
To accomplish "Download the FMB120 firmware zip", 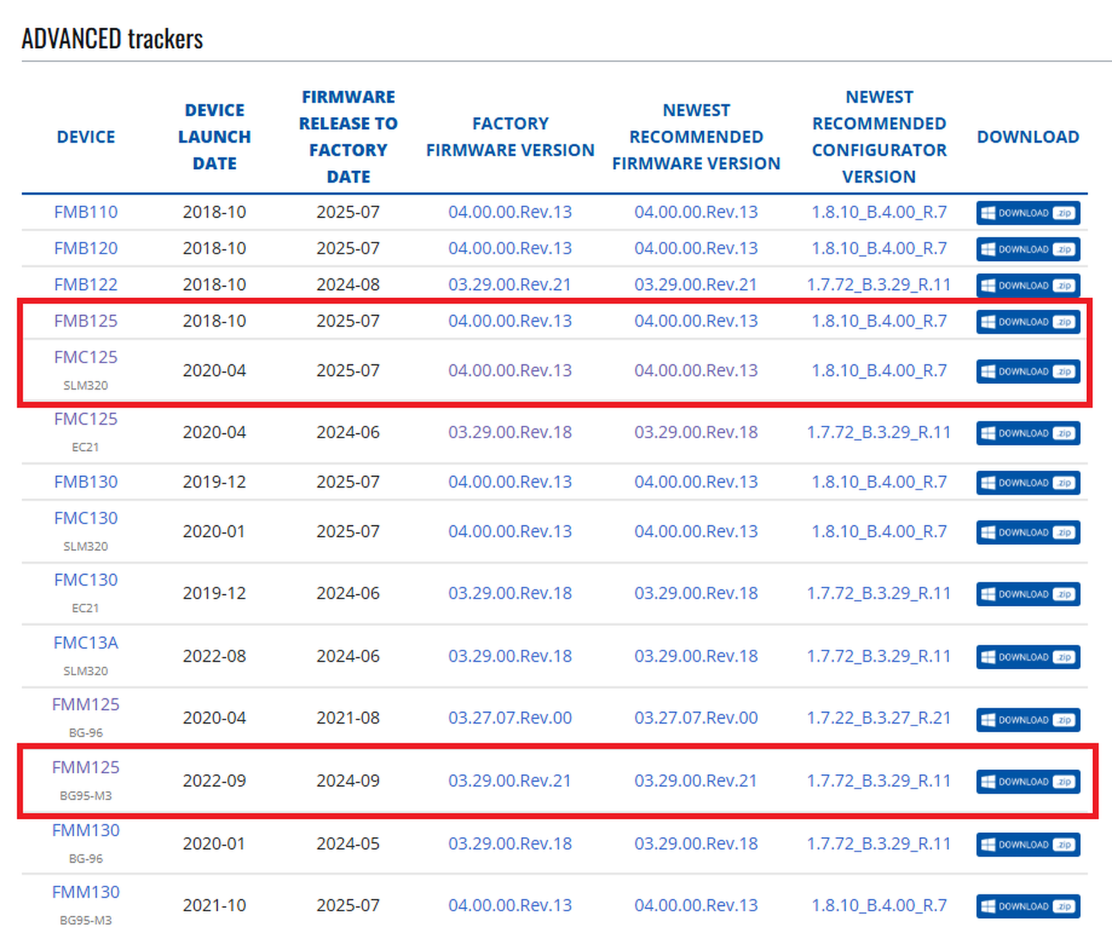I will [1028, 249].
